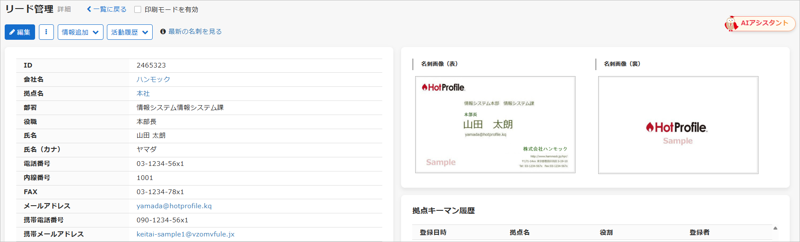The image size is (800, 242).
Task: Click the 役割 column header
Action: tap(606, 233)
